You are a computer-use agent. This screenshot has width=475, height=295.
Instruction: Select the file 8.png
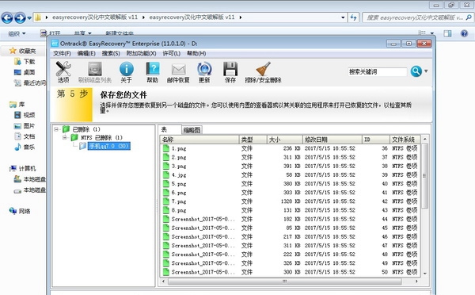point(179,210)
